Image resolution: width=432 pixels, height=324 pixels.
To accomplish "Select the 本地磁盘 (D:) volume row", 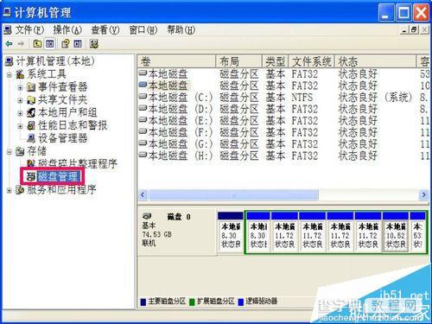I will (283, 109).
